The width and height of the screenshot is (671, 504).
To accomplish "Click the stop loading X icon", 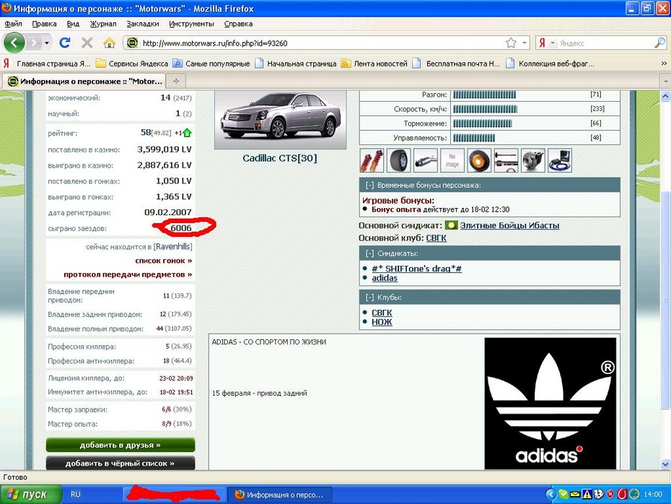I will (x=87, y=43).
